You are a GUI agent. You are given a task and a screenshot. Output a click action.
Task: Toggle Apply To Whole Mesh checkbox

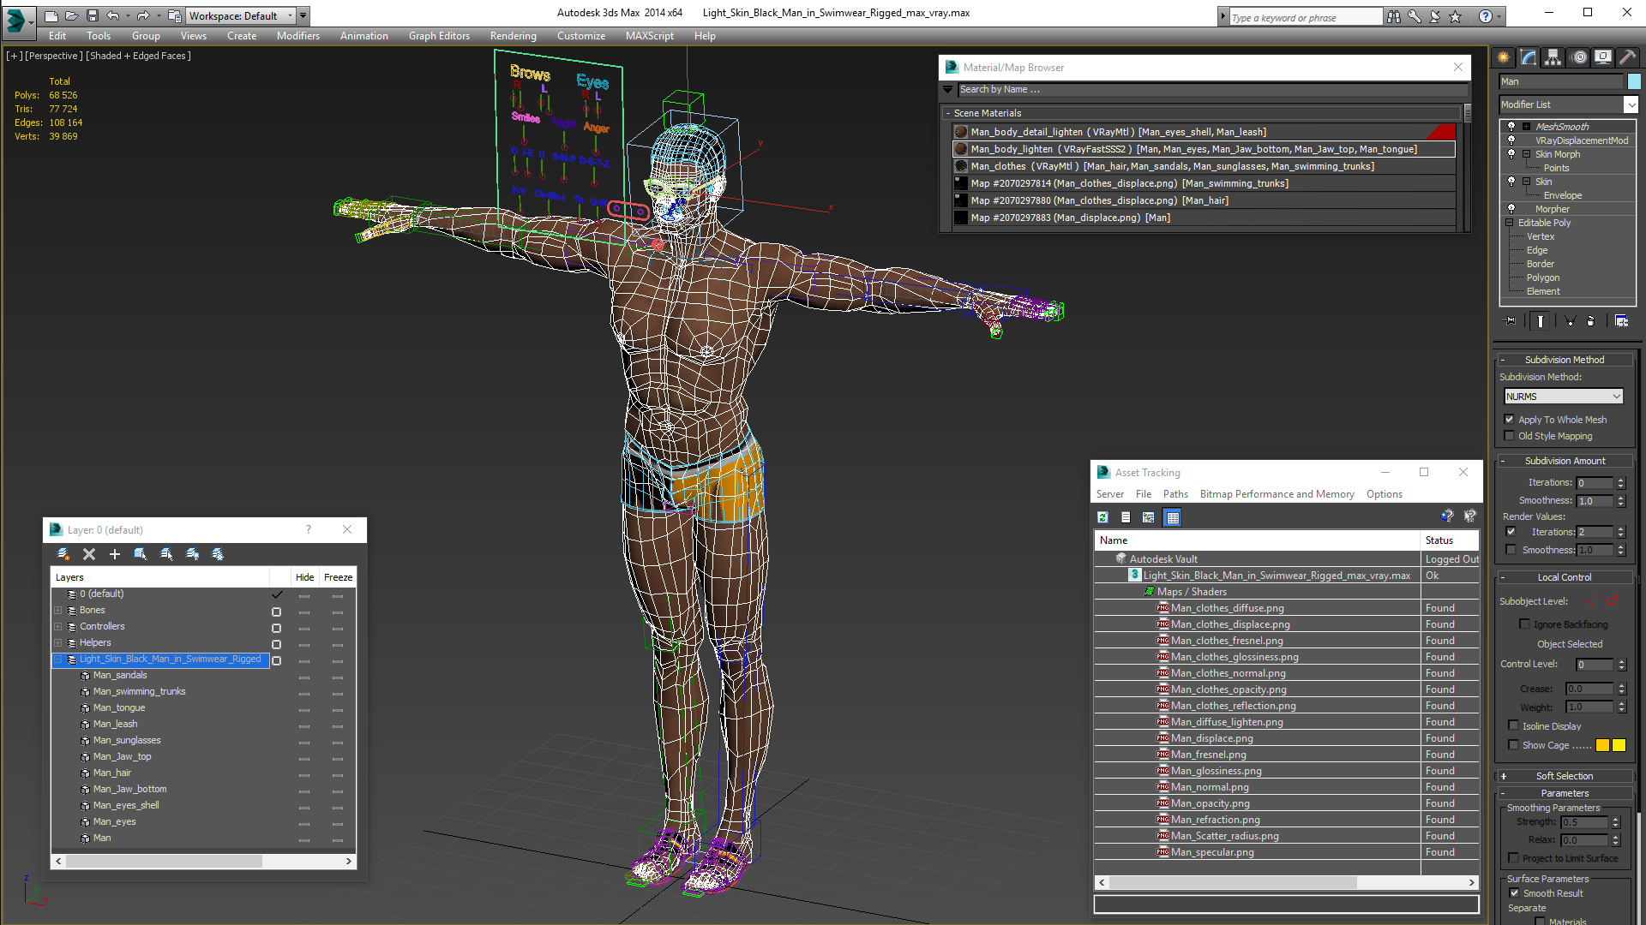click(x=1510, y=420)
